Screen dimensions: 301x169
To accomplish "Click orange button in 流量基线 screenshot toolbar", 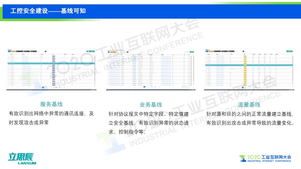I will tap(211, 51).
